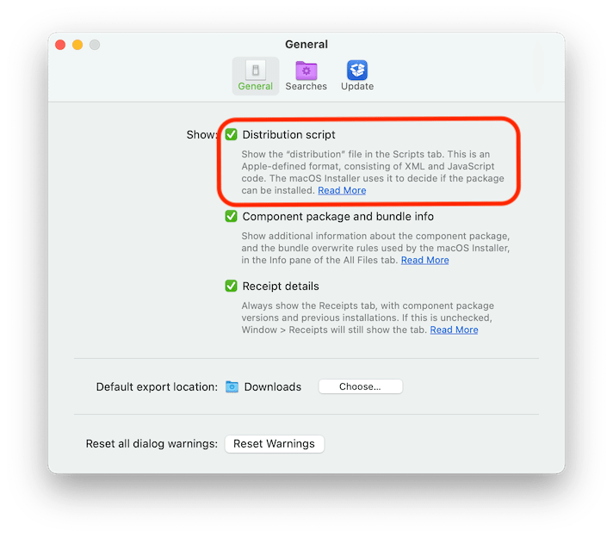
Task: Open the General preferences icon
Action: pyautogui.click(x=256, y=71)
